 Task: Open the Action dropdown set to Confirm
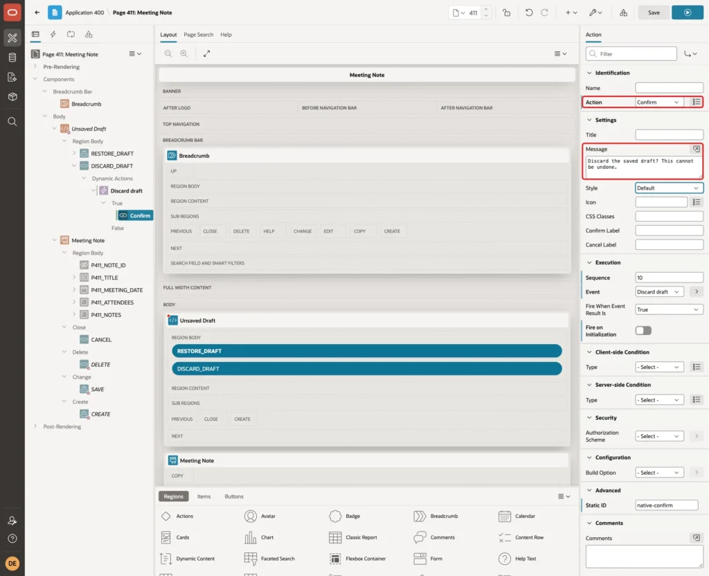click(658, 102)
